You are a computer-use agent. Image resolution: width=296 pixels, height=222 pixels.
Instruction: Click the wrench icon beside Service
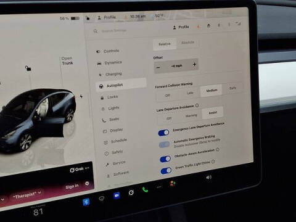click(x=107, y=165)
